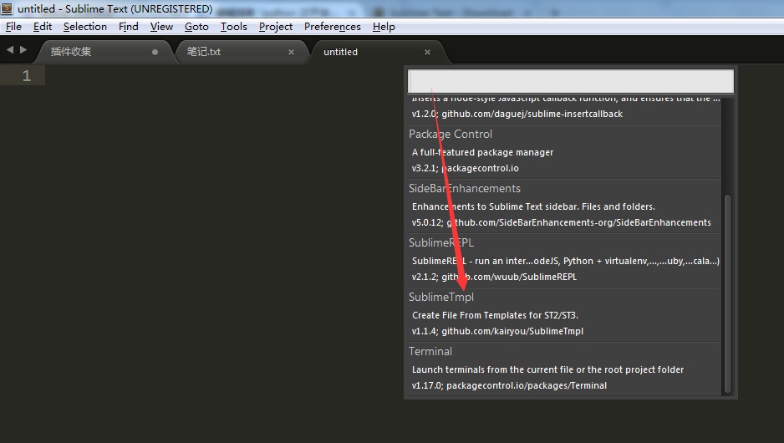The height and width of the screenshot is (443, 784).
Task: Open the Selection menu
Action: (x=85, y=27)
